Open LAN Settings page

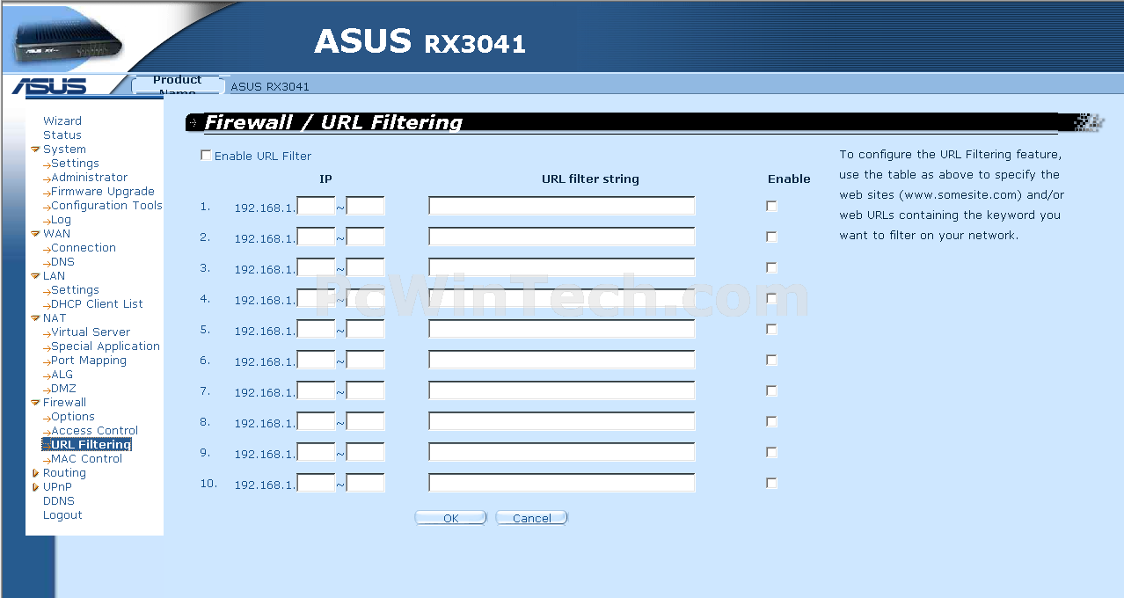pyautogui.click(x=75, y=290)
